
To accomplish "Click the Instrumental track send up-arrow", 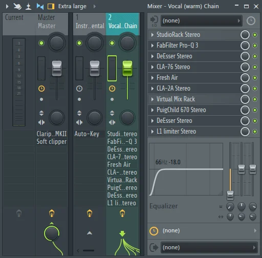I will point(90,233).
